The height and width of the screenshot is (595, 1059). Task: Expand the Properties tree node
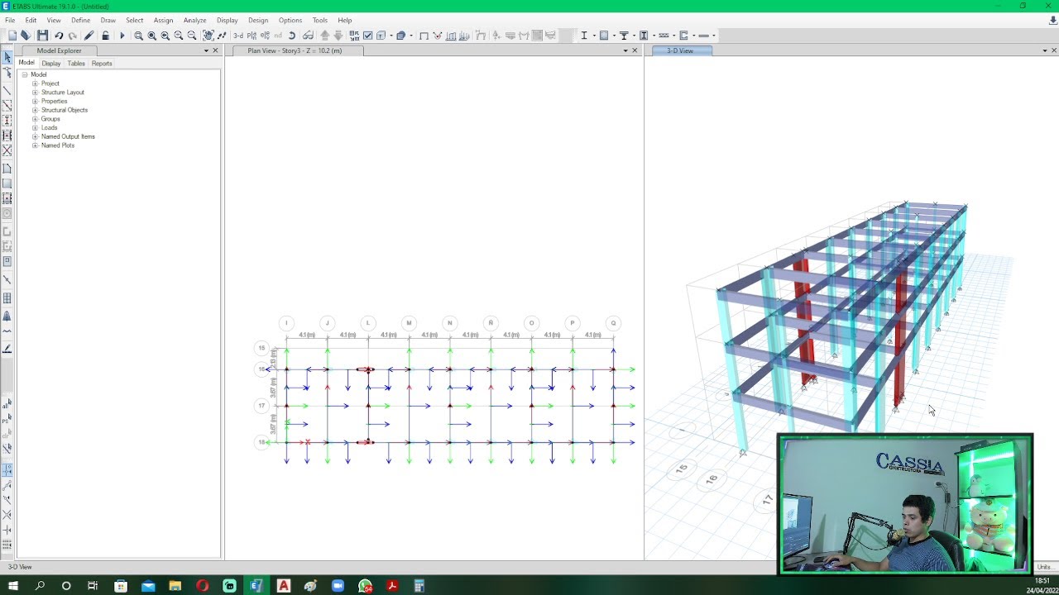(x=36, y=102)
